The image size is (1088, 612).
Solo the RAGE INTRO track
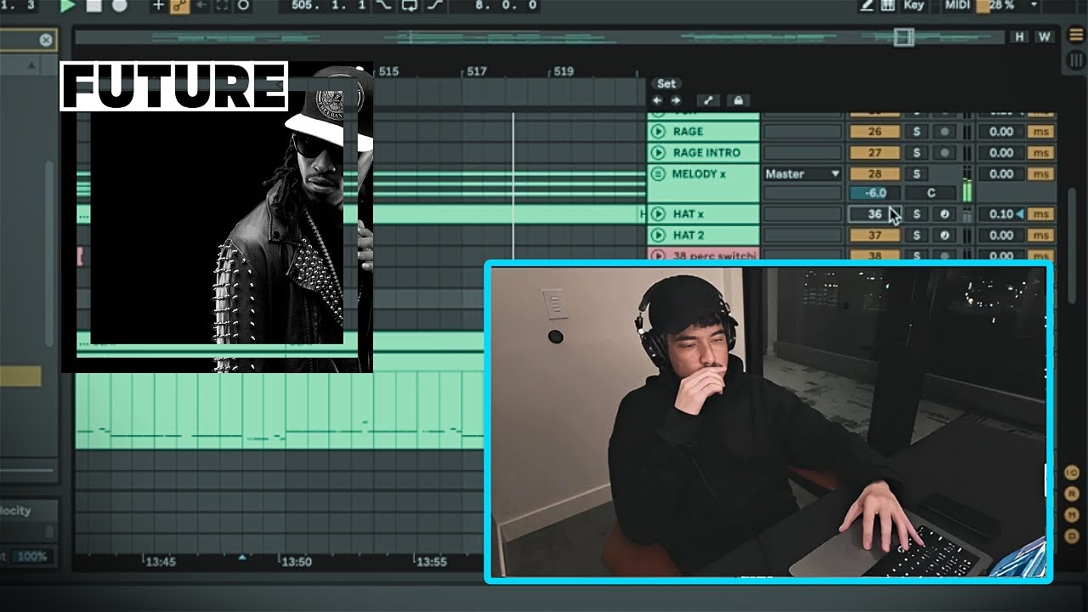pyautogui.click(x=916, y=153)
